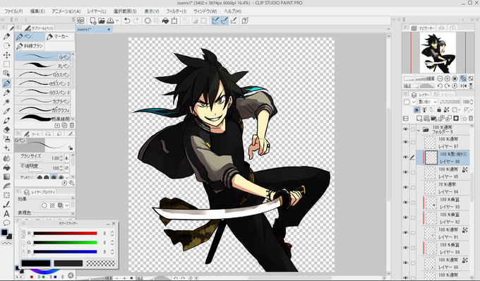Select the Text tool (A)
Image resolution: width=480 pixels, height=281 pixels.
click(6, 214)
